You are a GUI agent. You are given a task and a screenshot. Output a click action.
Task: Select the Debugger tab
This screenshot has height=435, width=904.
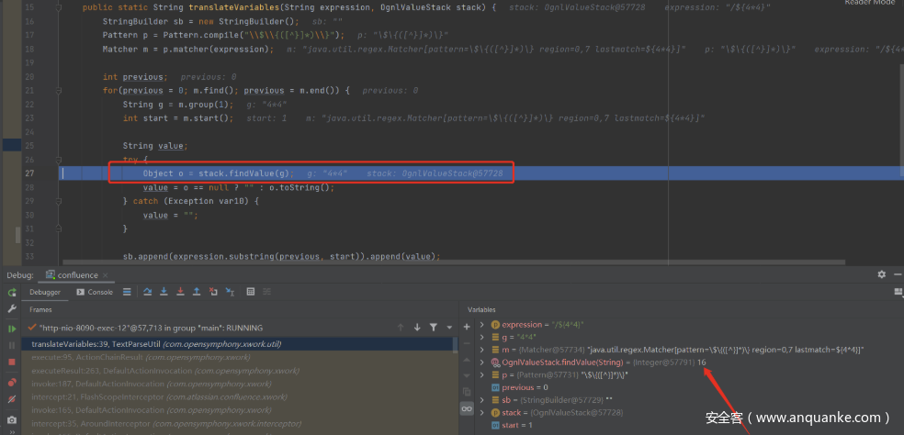tap(45, 292)
